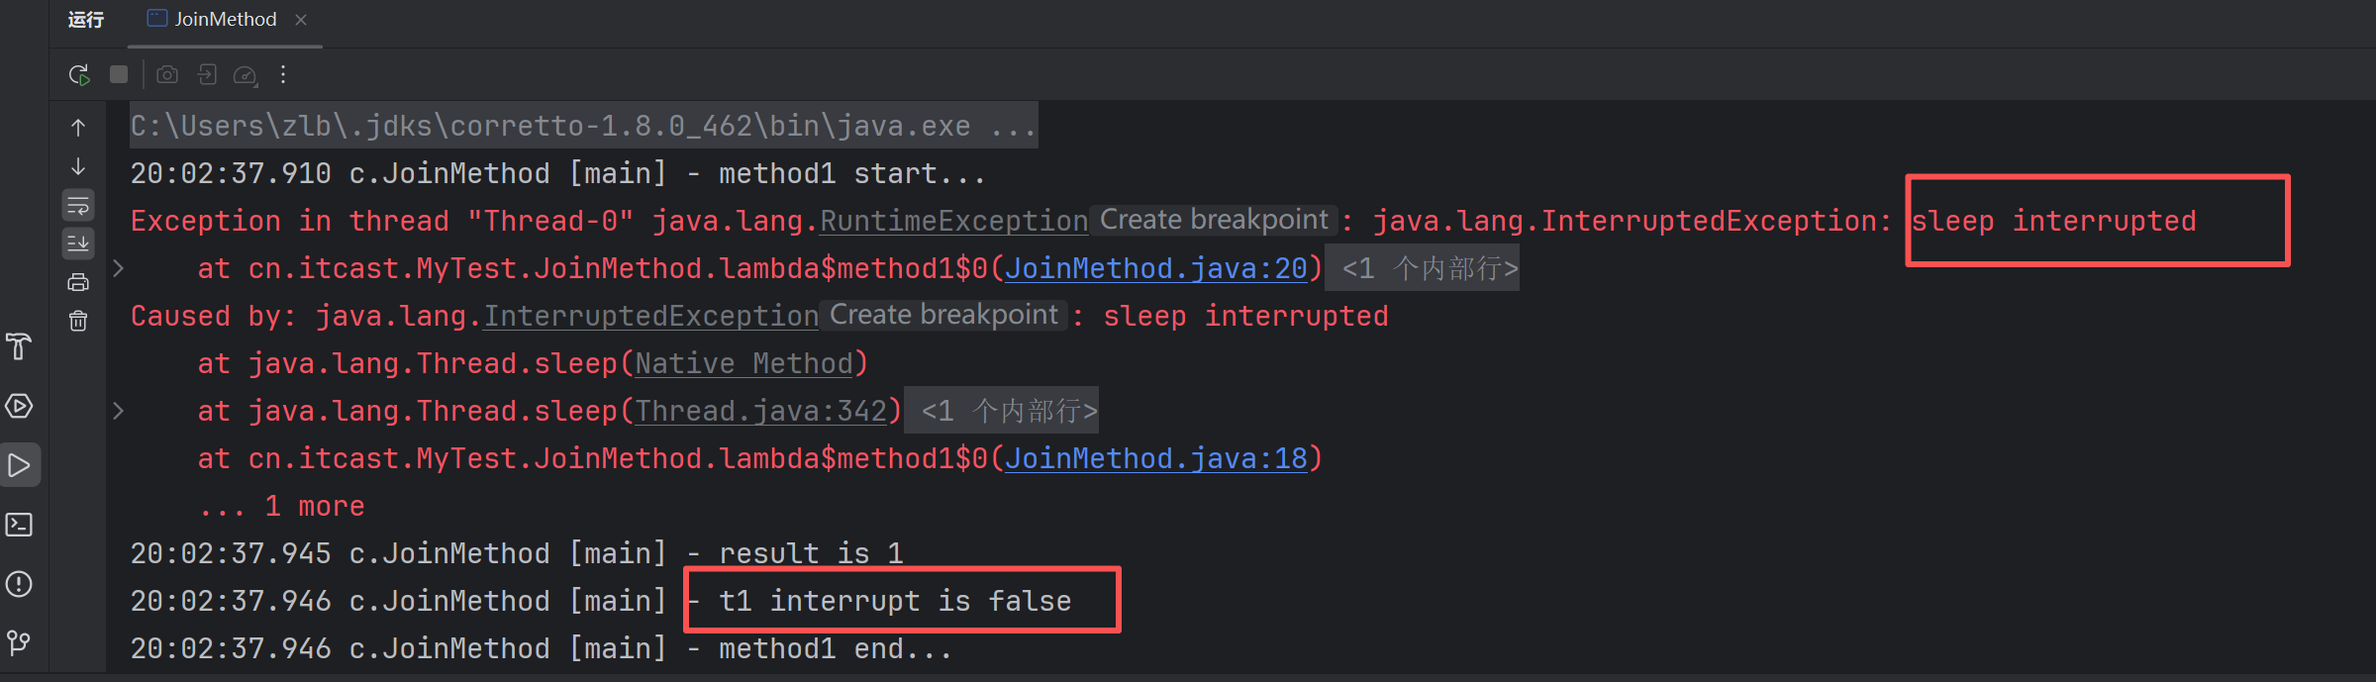Image resolution: width=2376 pixels, height=682 pixels.
Task: Take a thread dump snapshot
Action: (167, 74)
